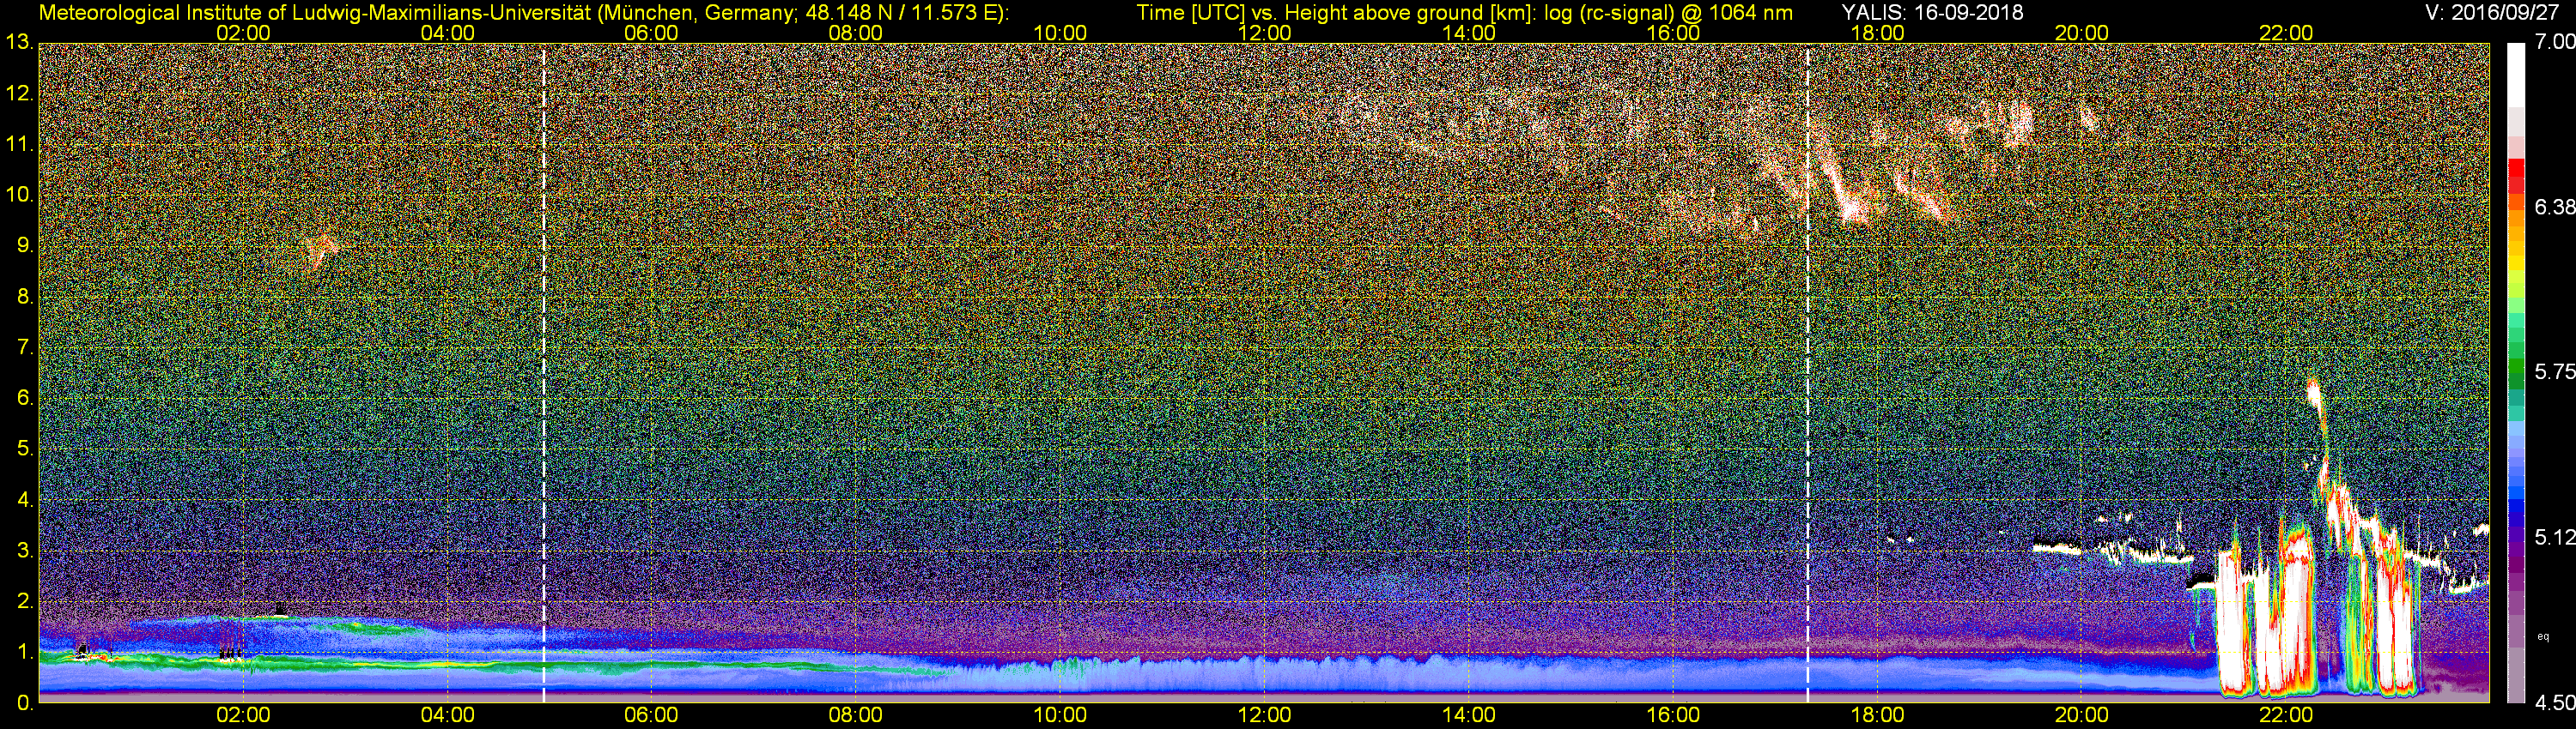Click the 20:00 label on the bottom time axis

[2081, 716]
